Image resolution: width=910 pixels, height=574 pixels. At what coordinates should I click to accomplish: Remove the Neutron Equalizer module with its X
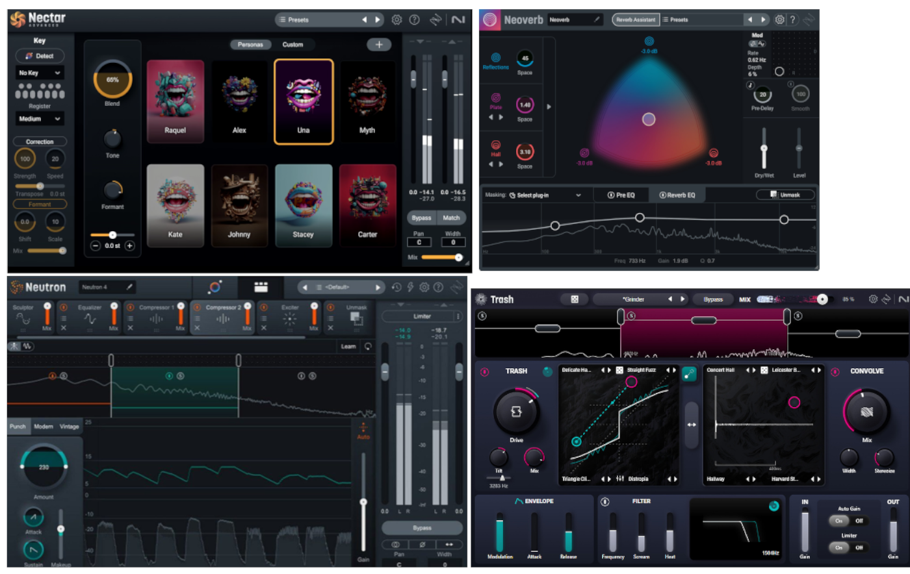coord(64,328)
